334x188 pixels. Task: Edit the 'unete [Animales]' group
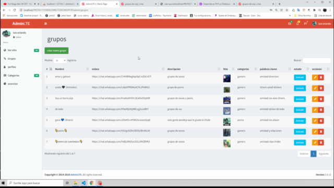coord(315,88)
